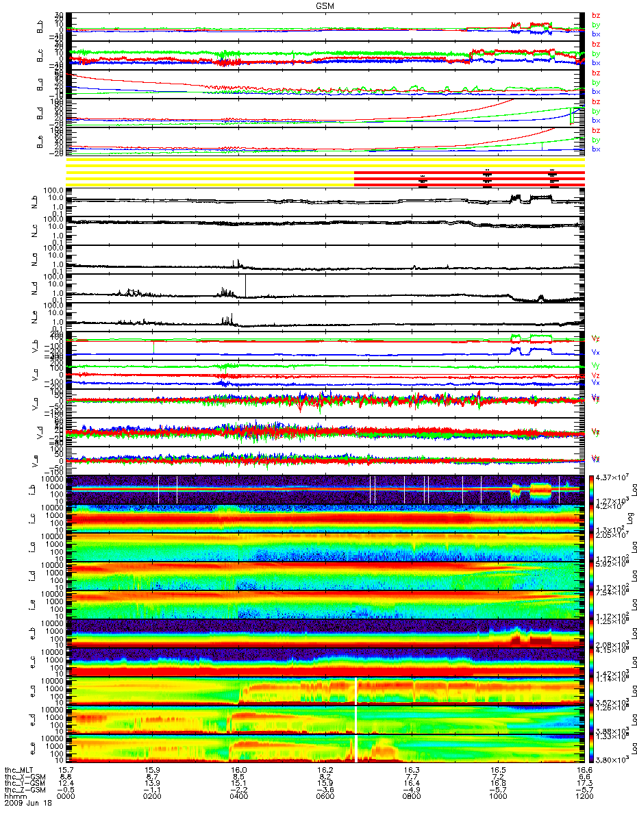Click the 15.7 MLT value
This screenshot has height=822, width=637.
coord(66,769)
